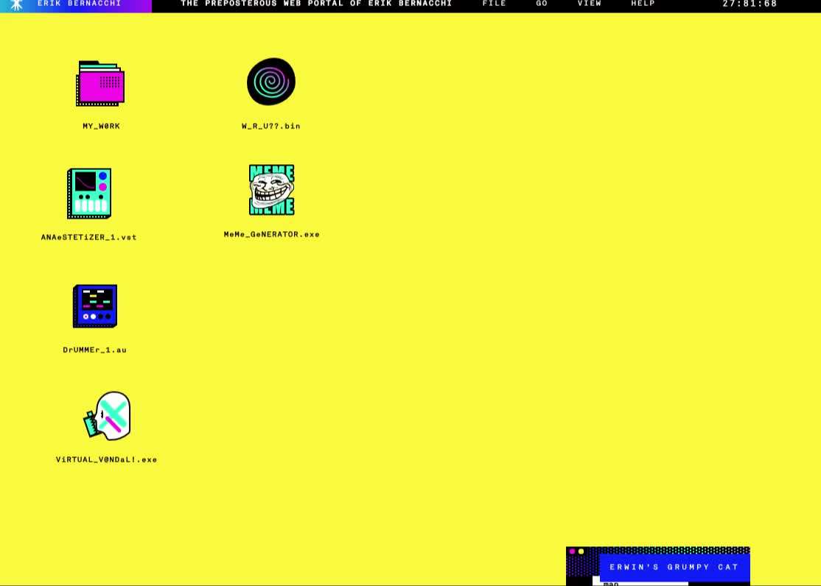Viewport: 821px width, 586px height.
Task: Select the DrUMMEr_1.au filename label
Action: 94,350
